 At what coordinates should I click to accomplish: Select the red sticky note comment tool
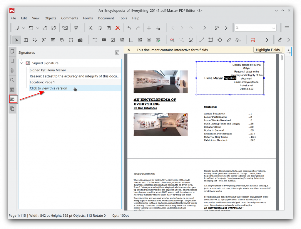[253, 40]
